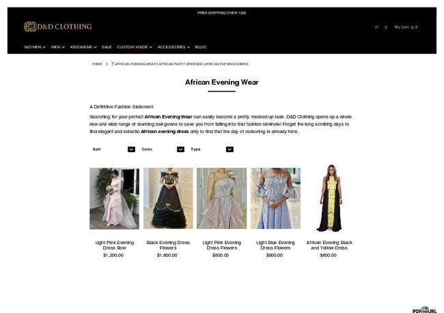Viewport: 444px width, 313px height.
Task: Open the Color filter dropdown
Action: point(163,149)
